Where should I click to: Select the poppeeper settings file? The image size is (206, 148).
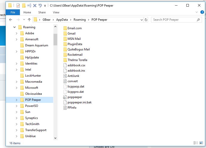73,97
